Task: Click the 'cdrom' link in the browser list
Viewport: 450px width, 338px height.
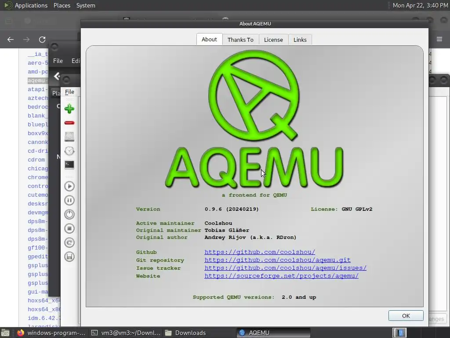Action: (x=36, y=160)
